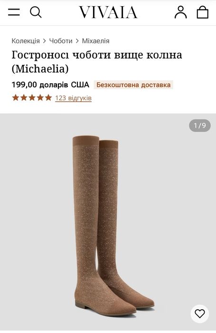Go to Колекція breadcrumb
The height and width of the screenshot is (333, 216).
click(x=26, y=41)
